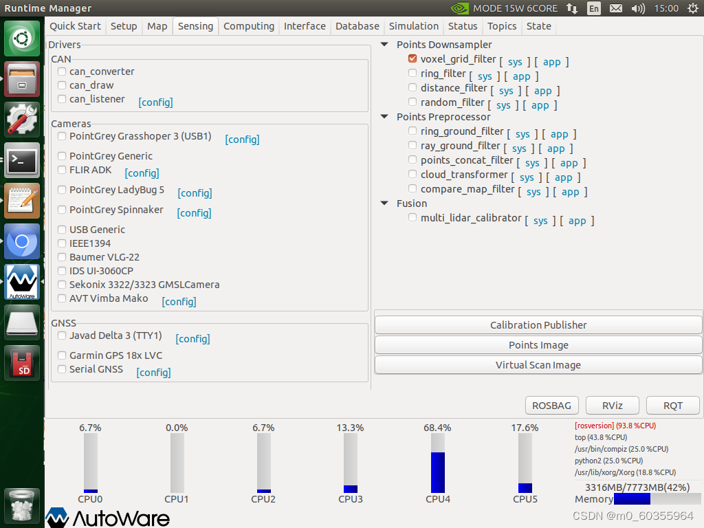This screenshot has width=704, height=528.
Task: Click the app link for voxel_grid_filter
Action: pos(552,62)
